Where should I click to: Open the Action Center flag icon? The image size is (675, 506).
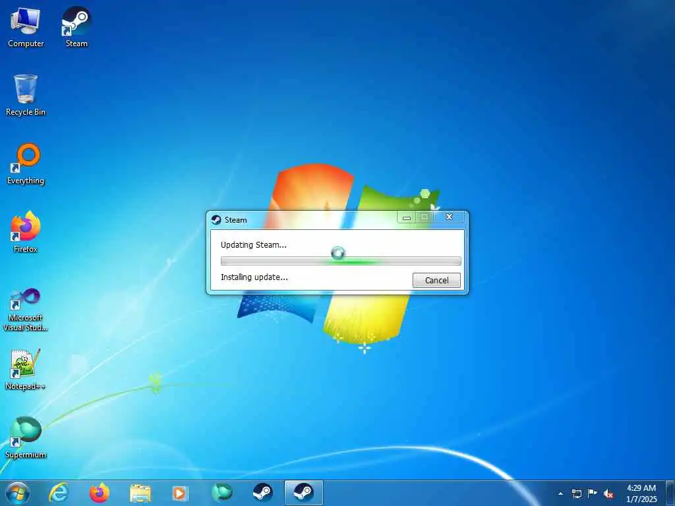(x=593, y=493)
